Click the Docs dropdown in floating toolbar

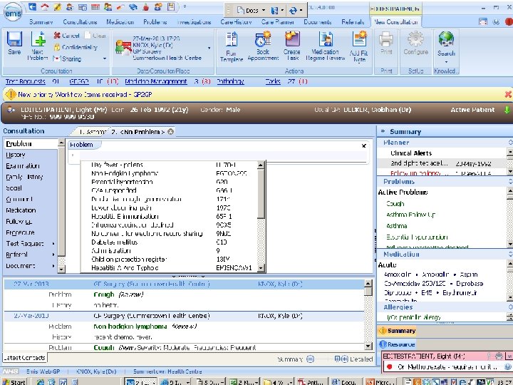click(x=251, y=11)
